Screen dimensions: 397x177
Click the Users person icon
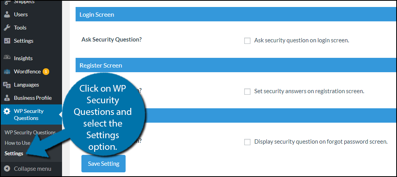pos(7,14)
